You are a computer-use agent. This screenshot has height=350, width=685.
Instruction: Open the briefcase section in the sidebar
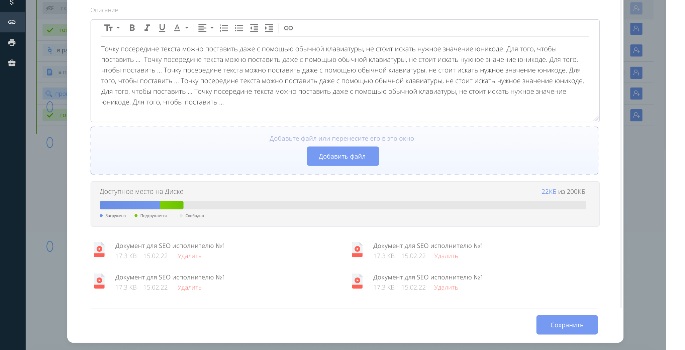12,63
